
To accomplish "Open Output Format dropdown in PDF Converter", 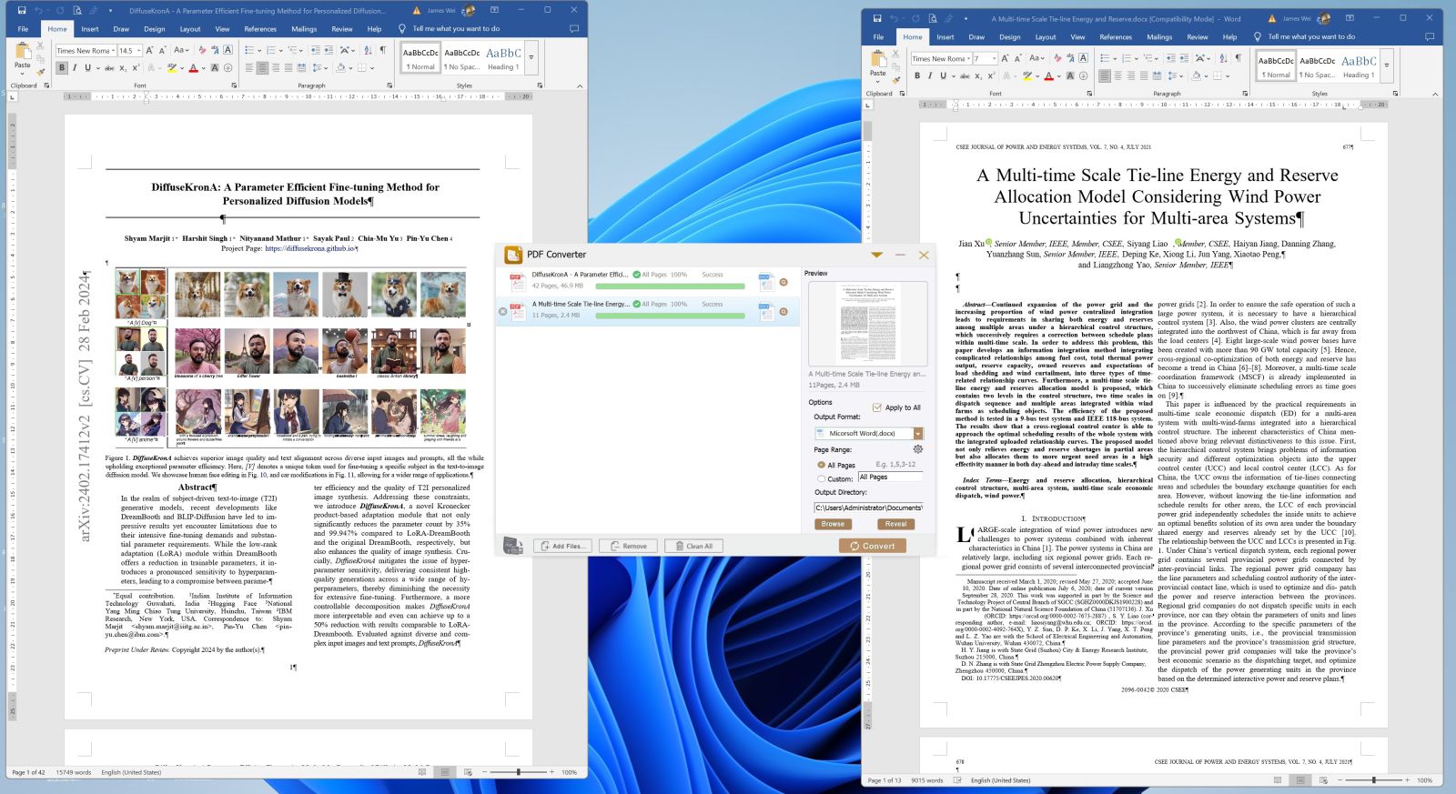I will [918, 434].
